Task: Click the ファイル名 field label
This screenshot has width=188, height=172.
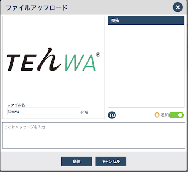Action: click(x=16, y=105)
